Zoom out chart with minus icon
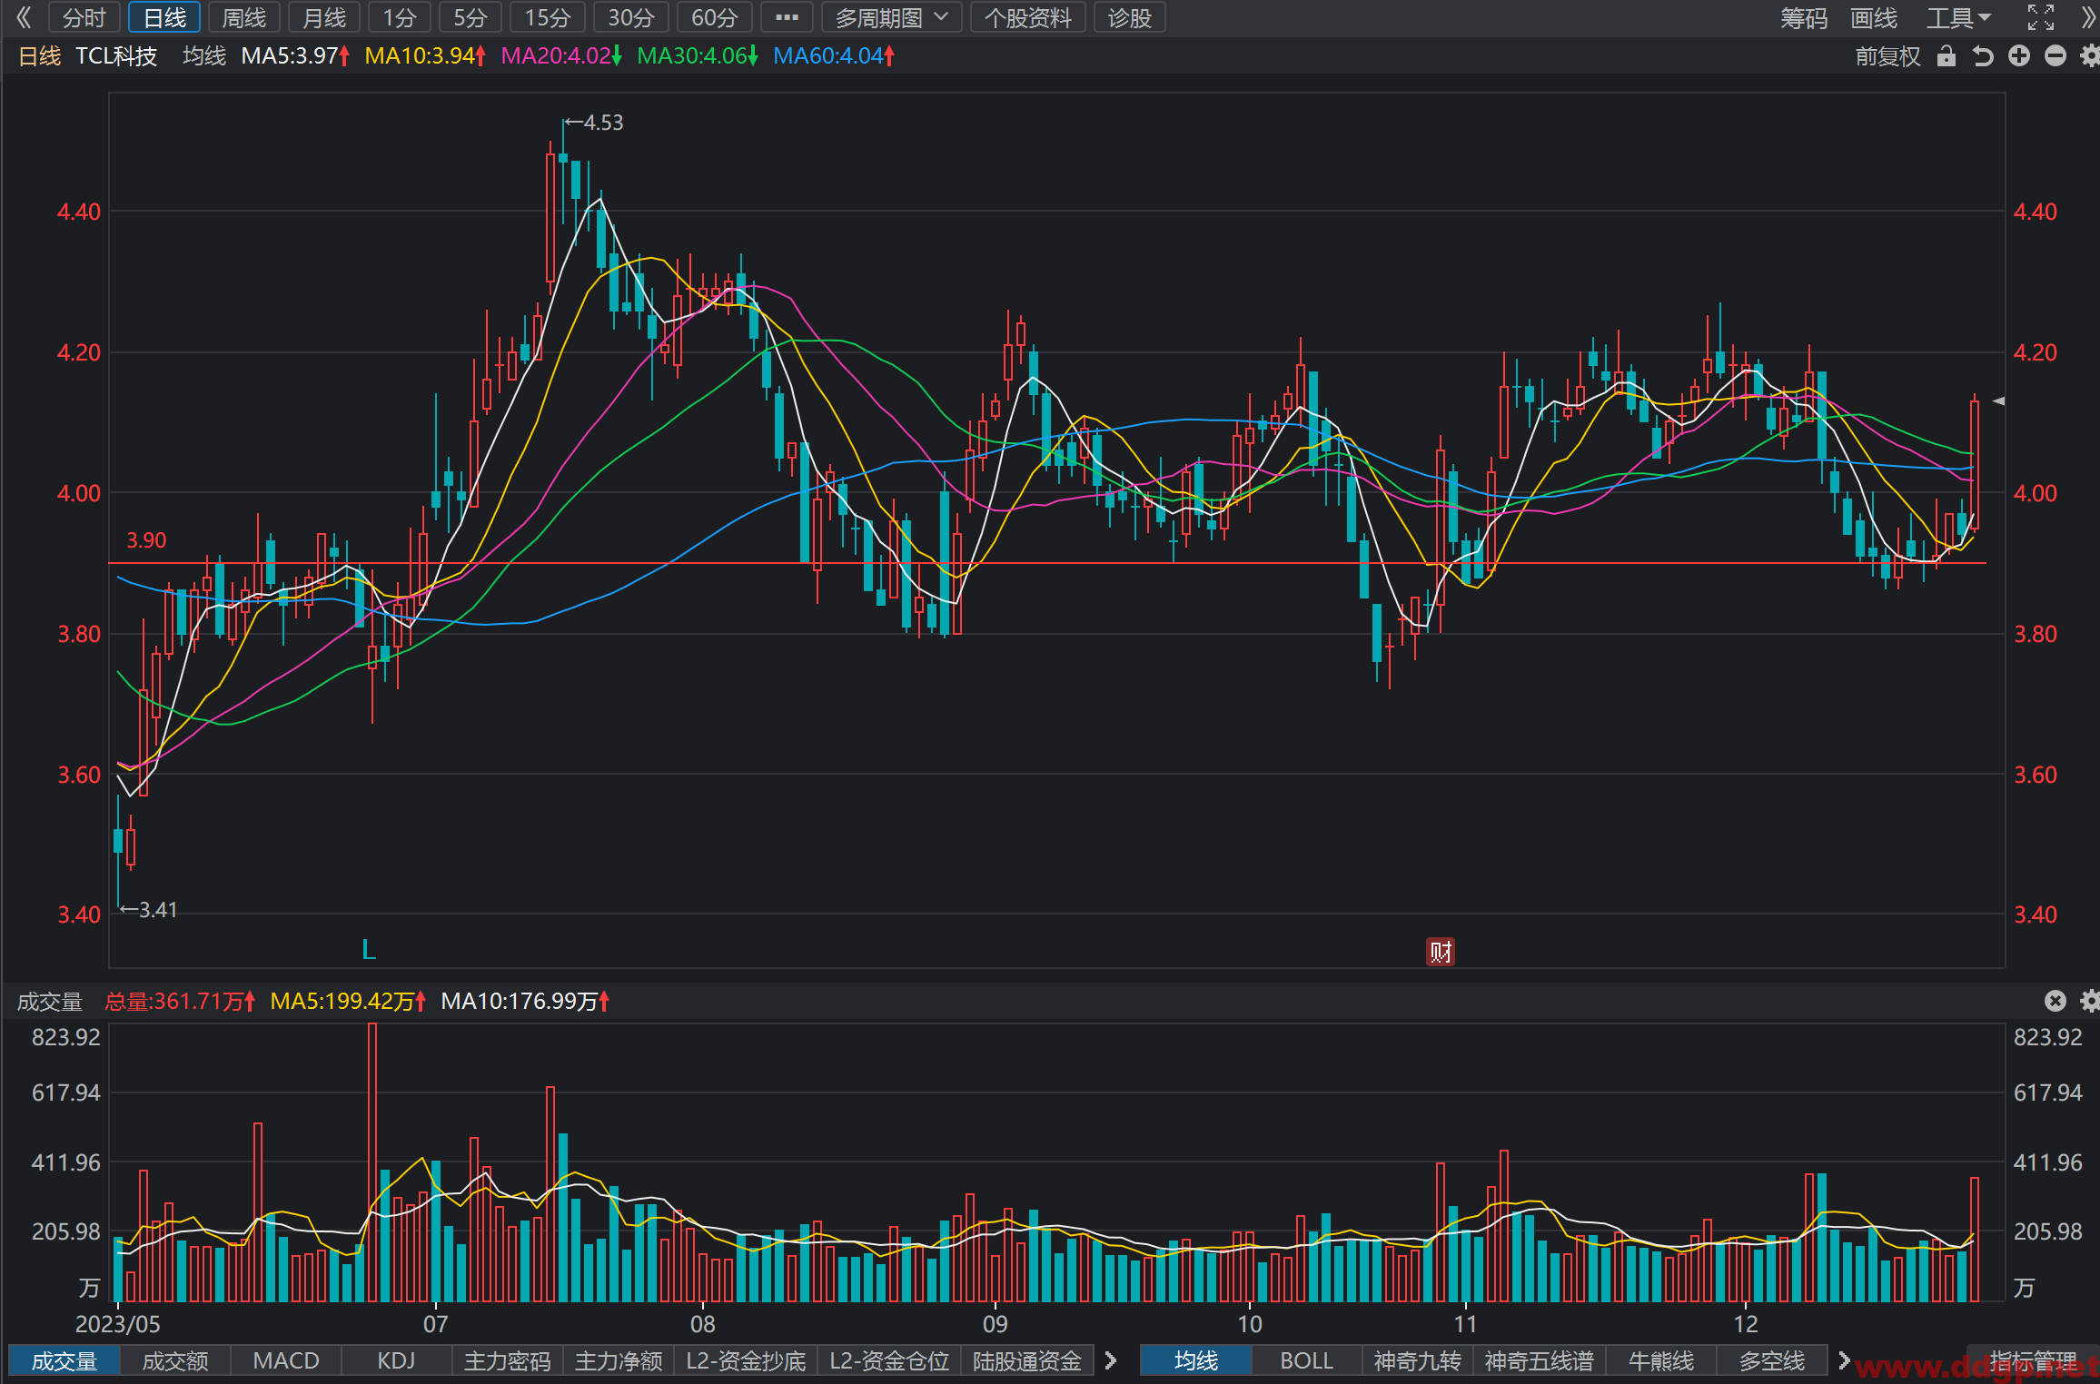The image size is (2100, 1384). [x=2055, y=56]
